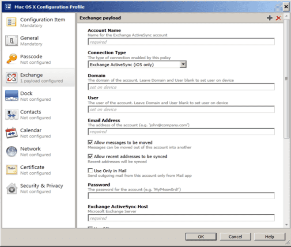This screenshot has width=291, height=247.
Task: Click the window title bar profile icon
Action: coord(8,7)
